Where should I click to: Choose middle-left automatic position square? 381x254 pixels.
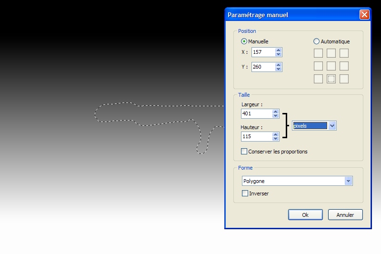(318, 66)
